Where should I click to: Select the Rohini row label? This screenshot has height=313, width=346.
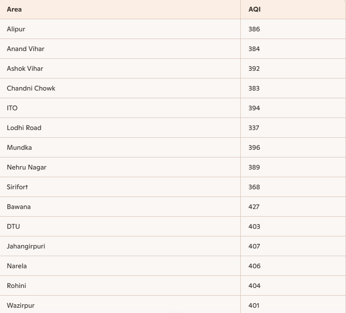tap(16, 286)
